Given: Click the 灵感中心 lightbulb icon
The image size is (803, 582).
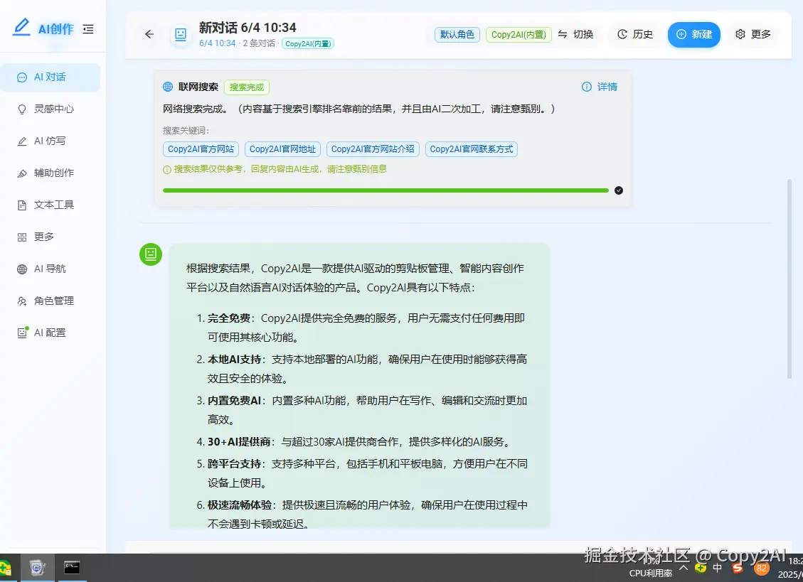Looking at the screenshot, I should coord(22,109).
